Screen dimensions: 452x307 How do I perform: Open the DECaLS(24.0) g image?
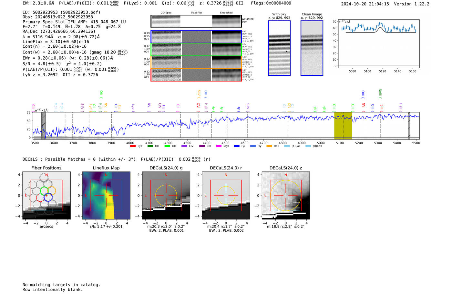pyautogui.click(x=166, y=196)
